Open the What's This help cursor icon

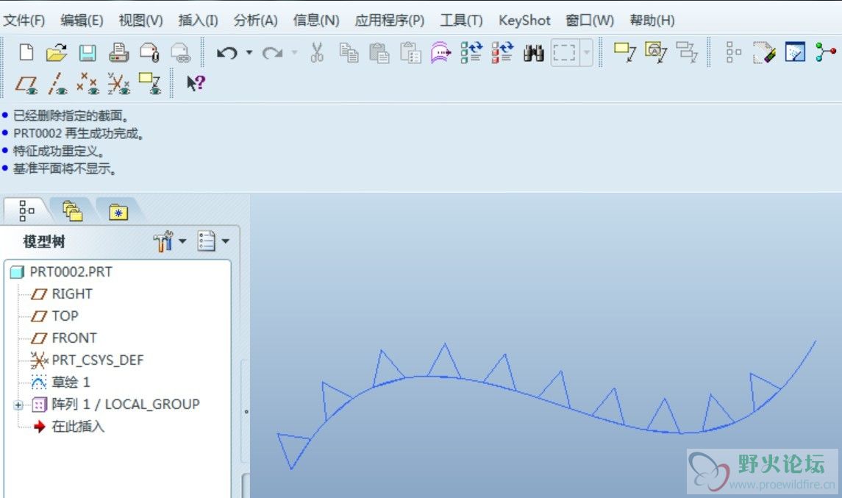[x=196, y=82]
